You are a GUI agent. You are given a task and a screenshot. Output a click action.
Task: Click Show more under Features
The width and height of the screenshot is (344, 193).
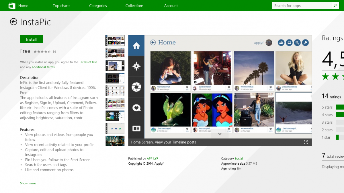click(28, 183)
